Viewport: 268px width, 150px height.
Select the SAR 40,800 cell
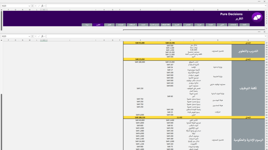pyautogui.click(x=140, y=120)
